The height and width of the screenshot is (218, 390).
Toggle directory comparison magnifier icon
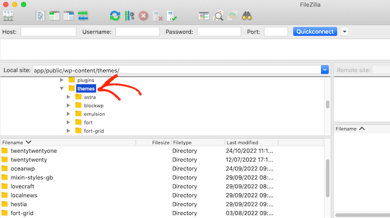(219, 16)
